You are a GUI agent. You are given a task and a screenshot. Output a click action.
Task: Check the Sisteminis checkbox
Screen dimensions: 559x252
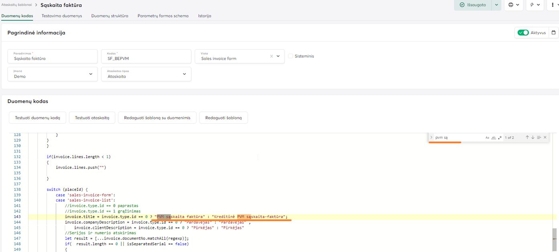(x=291, y=56)
